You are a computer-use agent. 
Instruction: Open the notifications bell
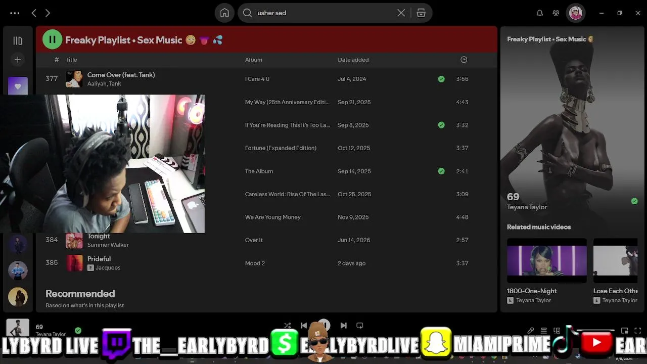tap(540, 13)
